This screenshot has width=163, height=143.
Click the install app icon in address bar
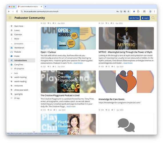tap(121, 11)
